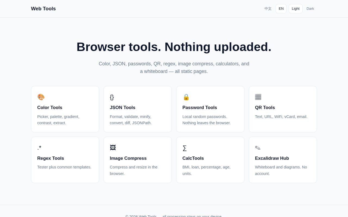Click the Color Tools palette icon

point(41,97)
